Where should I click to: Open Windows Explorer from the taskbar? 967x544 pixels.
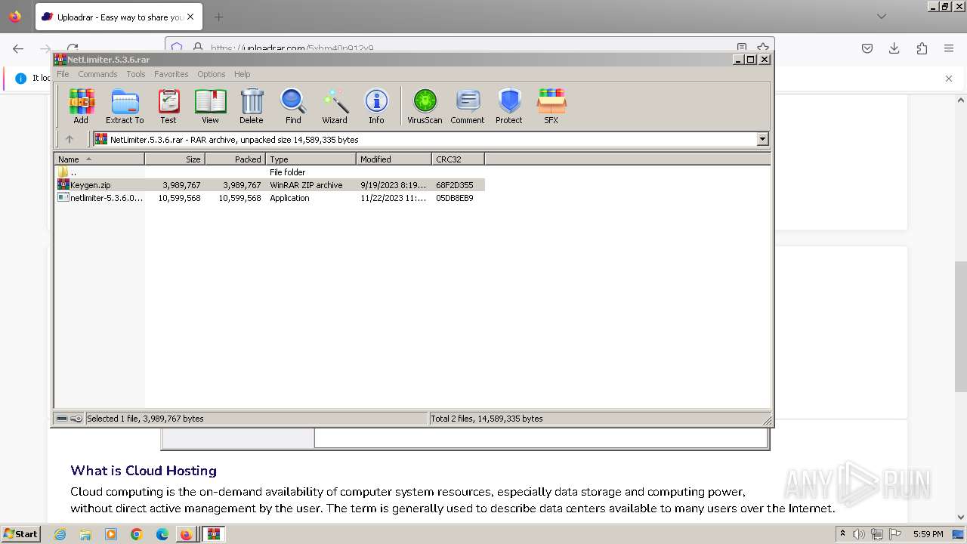click(x=85, y=534)
